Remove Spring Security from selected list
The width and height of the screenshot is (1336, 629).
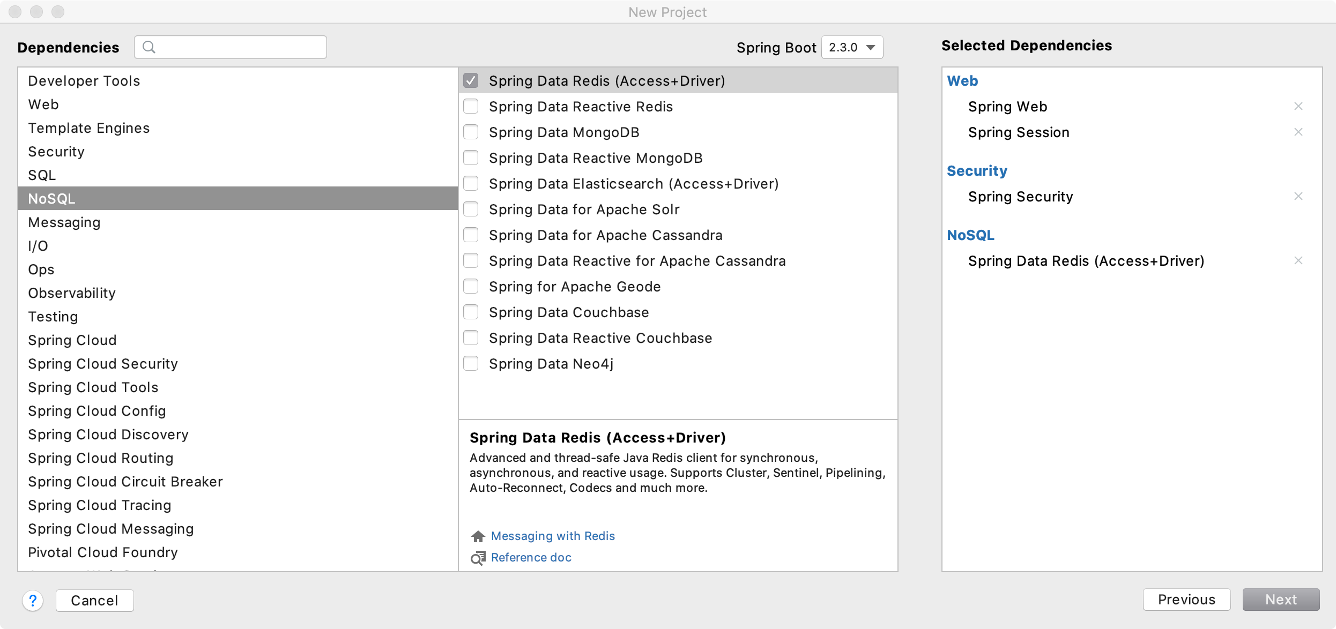(x=1298, y=196)
